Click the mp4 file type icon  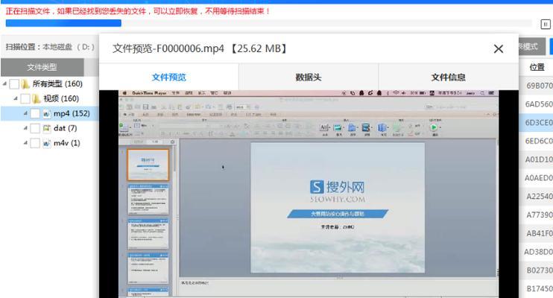46,113
